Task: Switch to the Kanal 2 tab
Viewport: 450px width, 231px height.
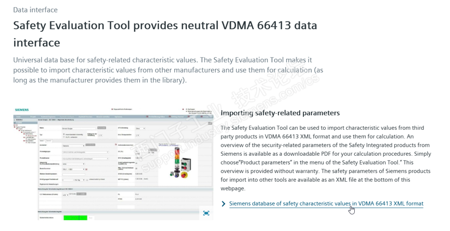Action: (x=49, y=141)
